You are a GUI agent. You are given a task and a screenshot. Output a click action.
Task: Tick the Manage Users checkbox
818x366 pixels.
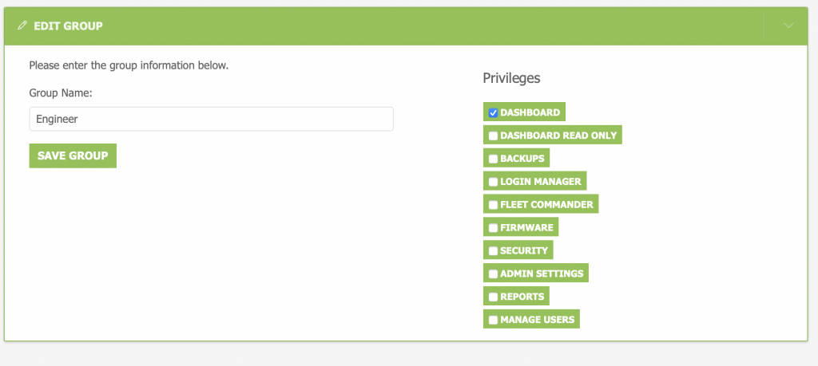pyautogui.click(x=494, y=320)
